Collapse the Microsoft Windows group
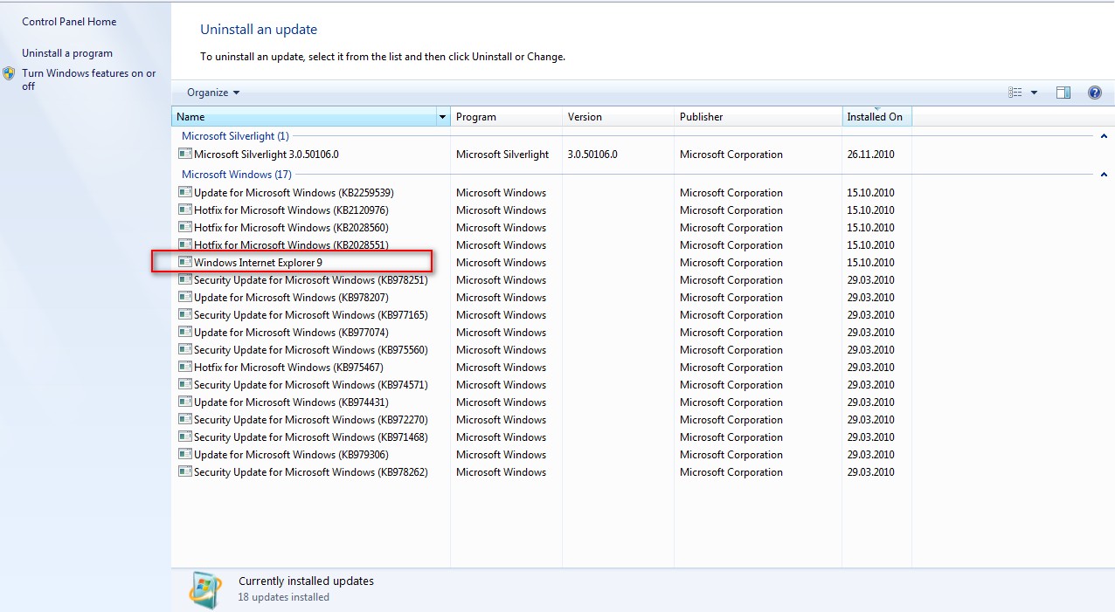The image size is (1115, 612). point(1104,175)
